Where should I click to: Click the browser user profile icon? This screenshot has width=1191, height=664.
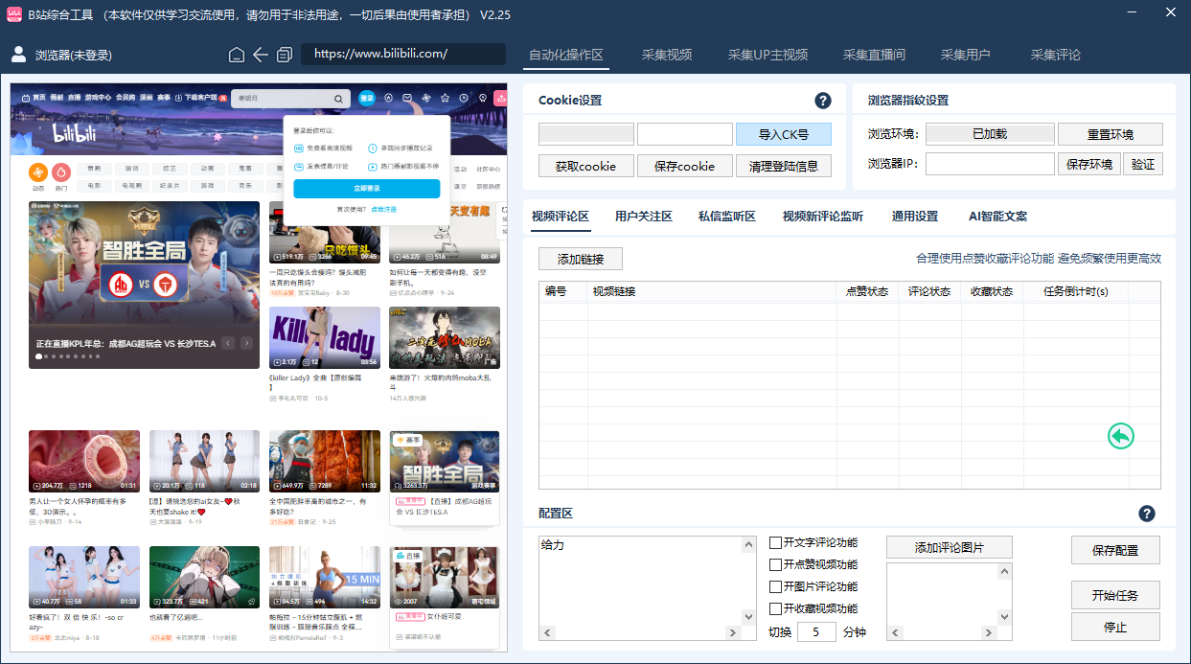pyautogui.click(x=18, y=55)
